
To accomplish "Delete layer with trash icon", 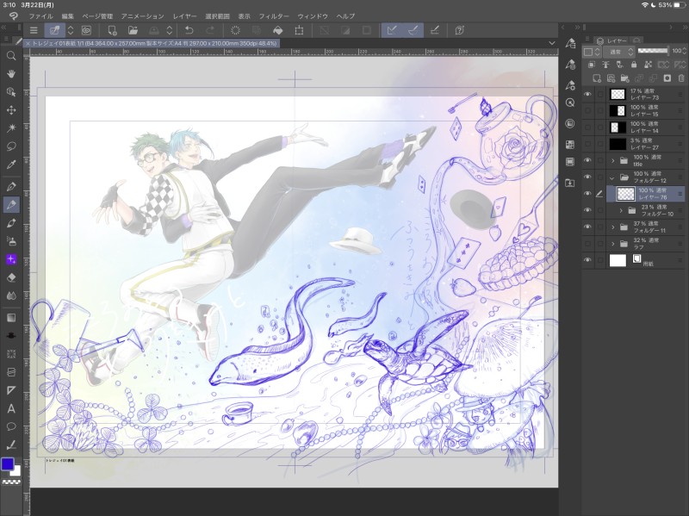I will pyautogui.click(x=681, y=78).
